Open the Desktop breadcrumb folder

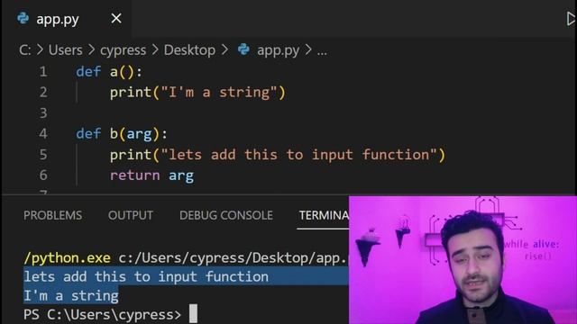pos(189,50)
